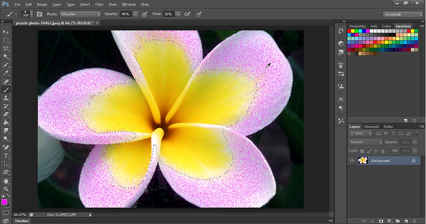The width and height of the screenshot is (426, 224).
Task: Switch to the Paths tab
Action: point(388,127)
